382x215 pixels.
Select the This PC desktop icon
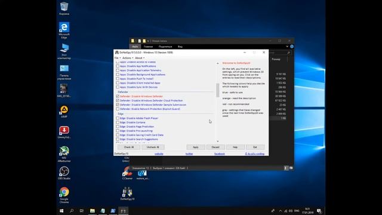[64, 51]
